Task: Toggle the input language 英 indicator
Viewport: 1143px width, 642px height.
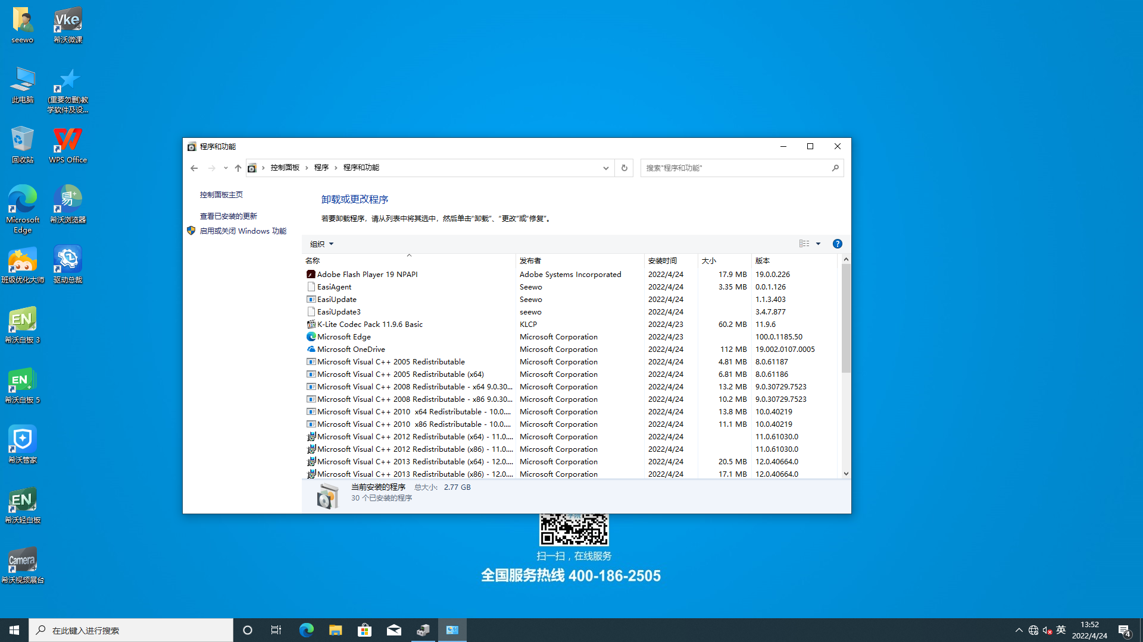Action: pyautogui.click(x=1061, y=630)
